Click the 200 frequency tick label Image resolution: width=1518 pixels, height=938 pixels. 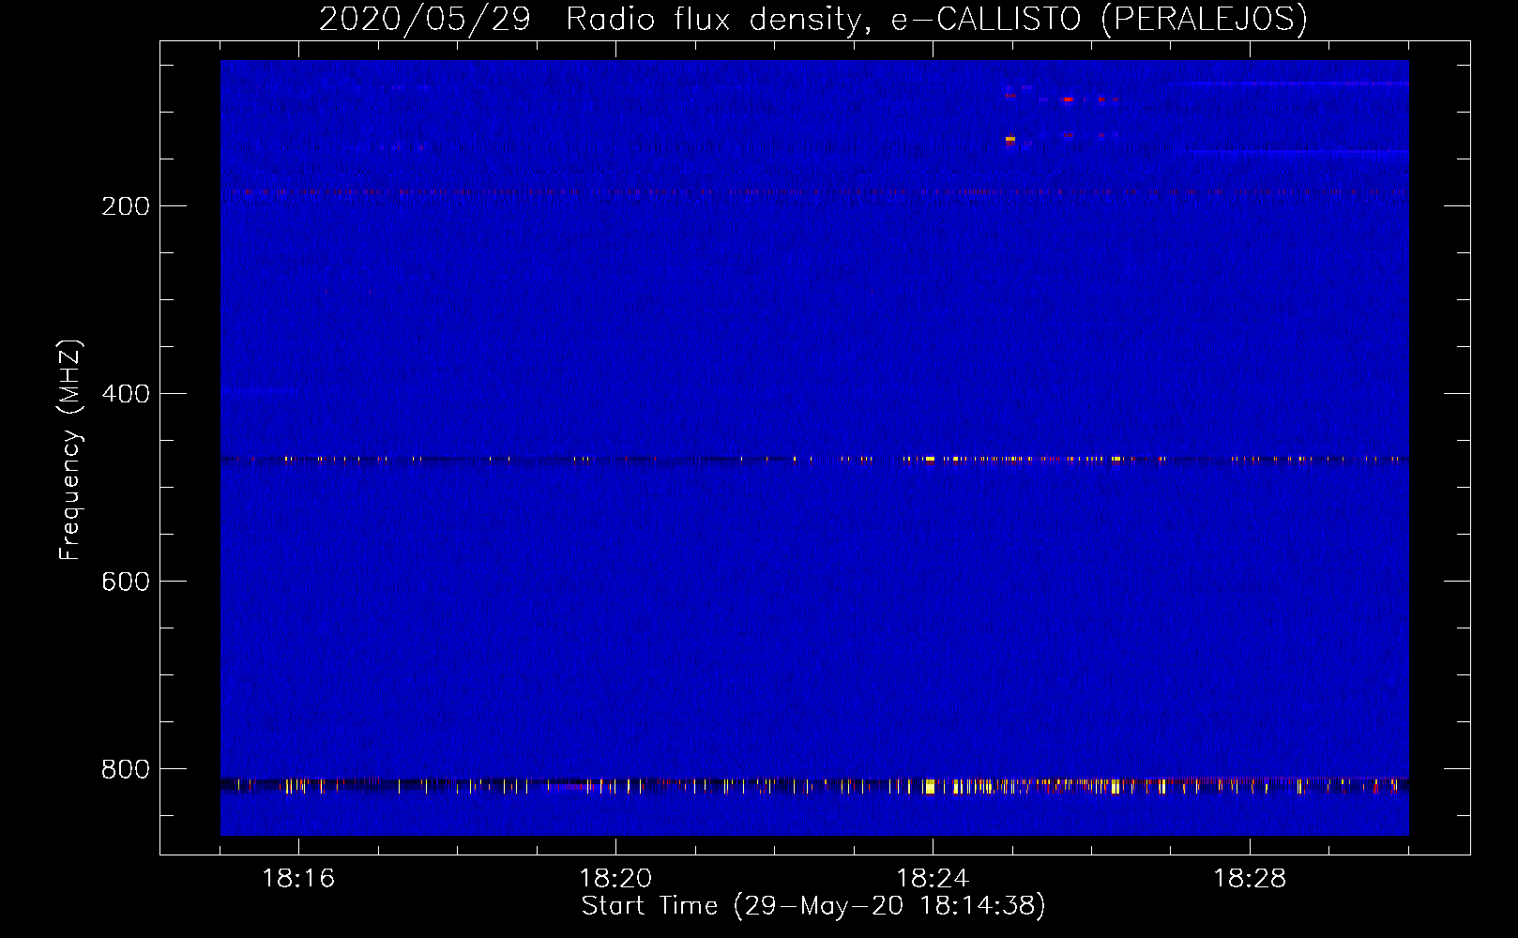click(126, 206)
